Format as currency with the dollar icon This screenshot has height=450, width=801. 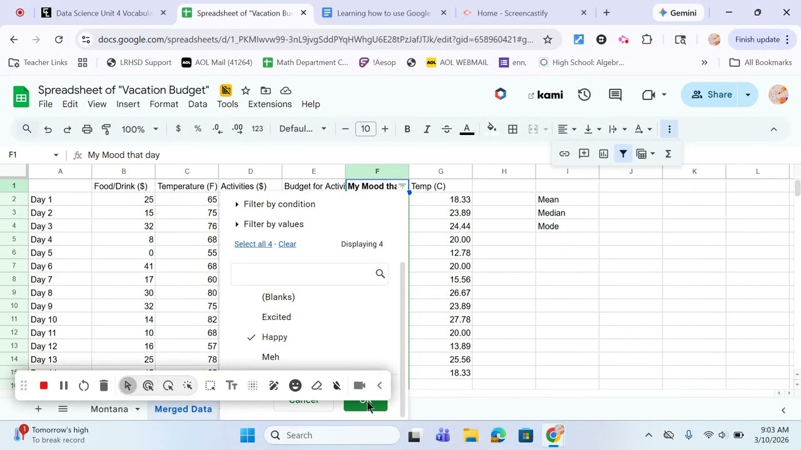pyautogui.click(x=178, y=129)
